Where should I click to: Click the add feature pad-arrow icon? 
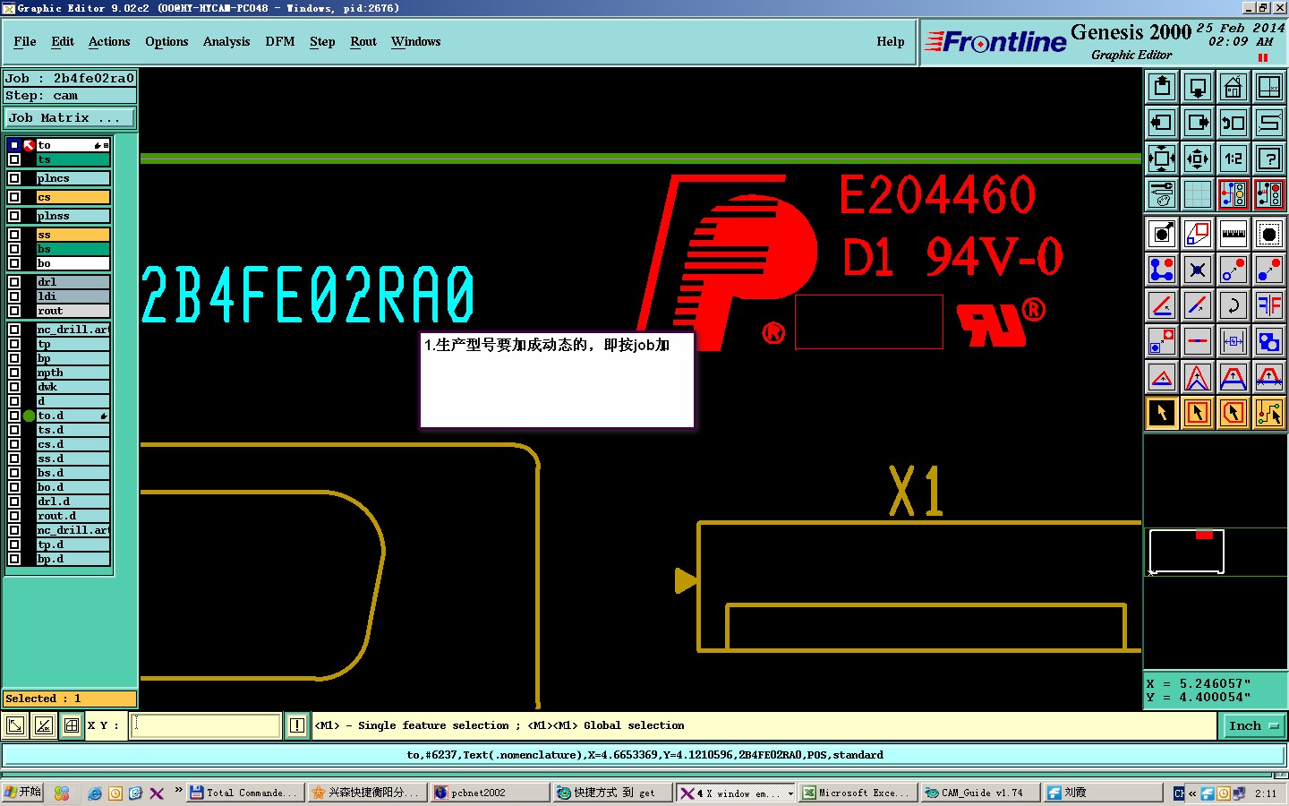click(1162, 234)
